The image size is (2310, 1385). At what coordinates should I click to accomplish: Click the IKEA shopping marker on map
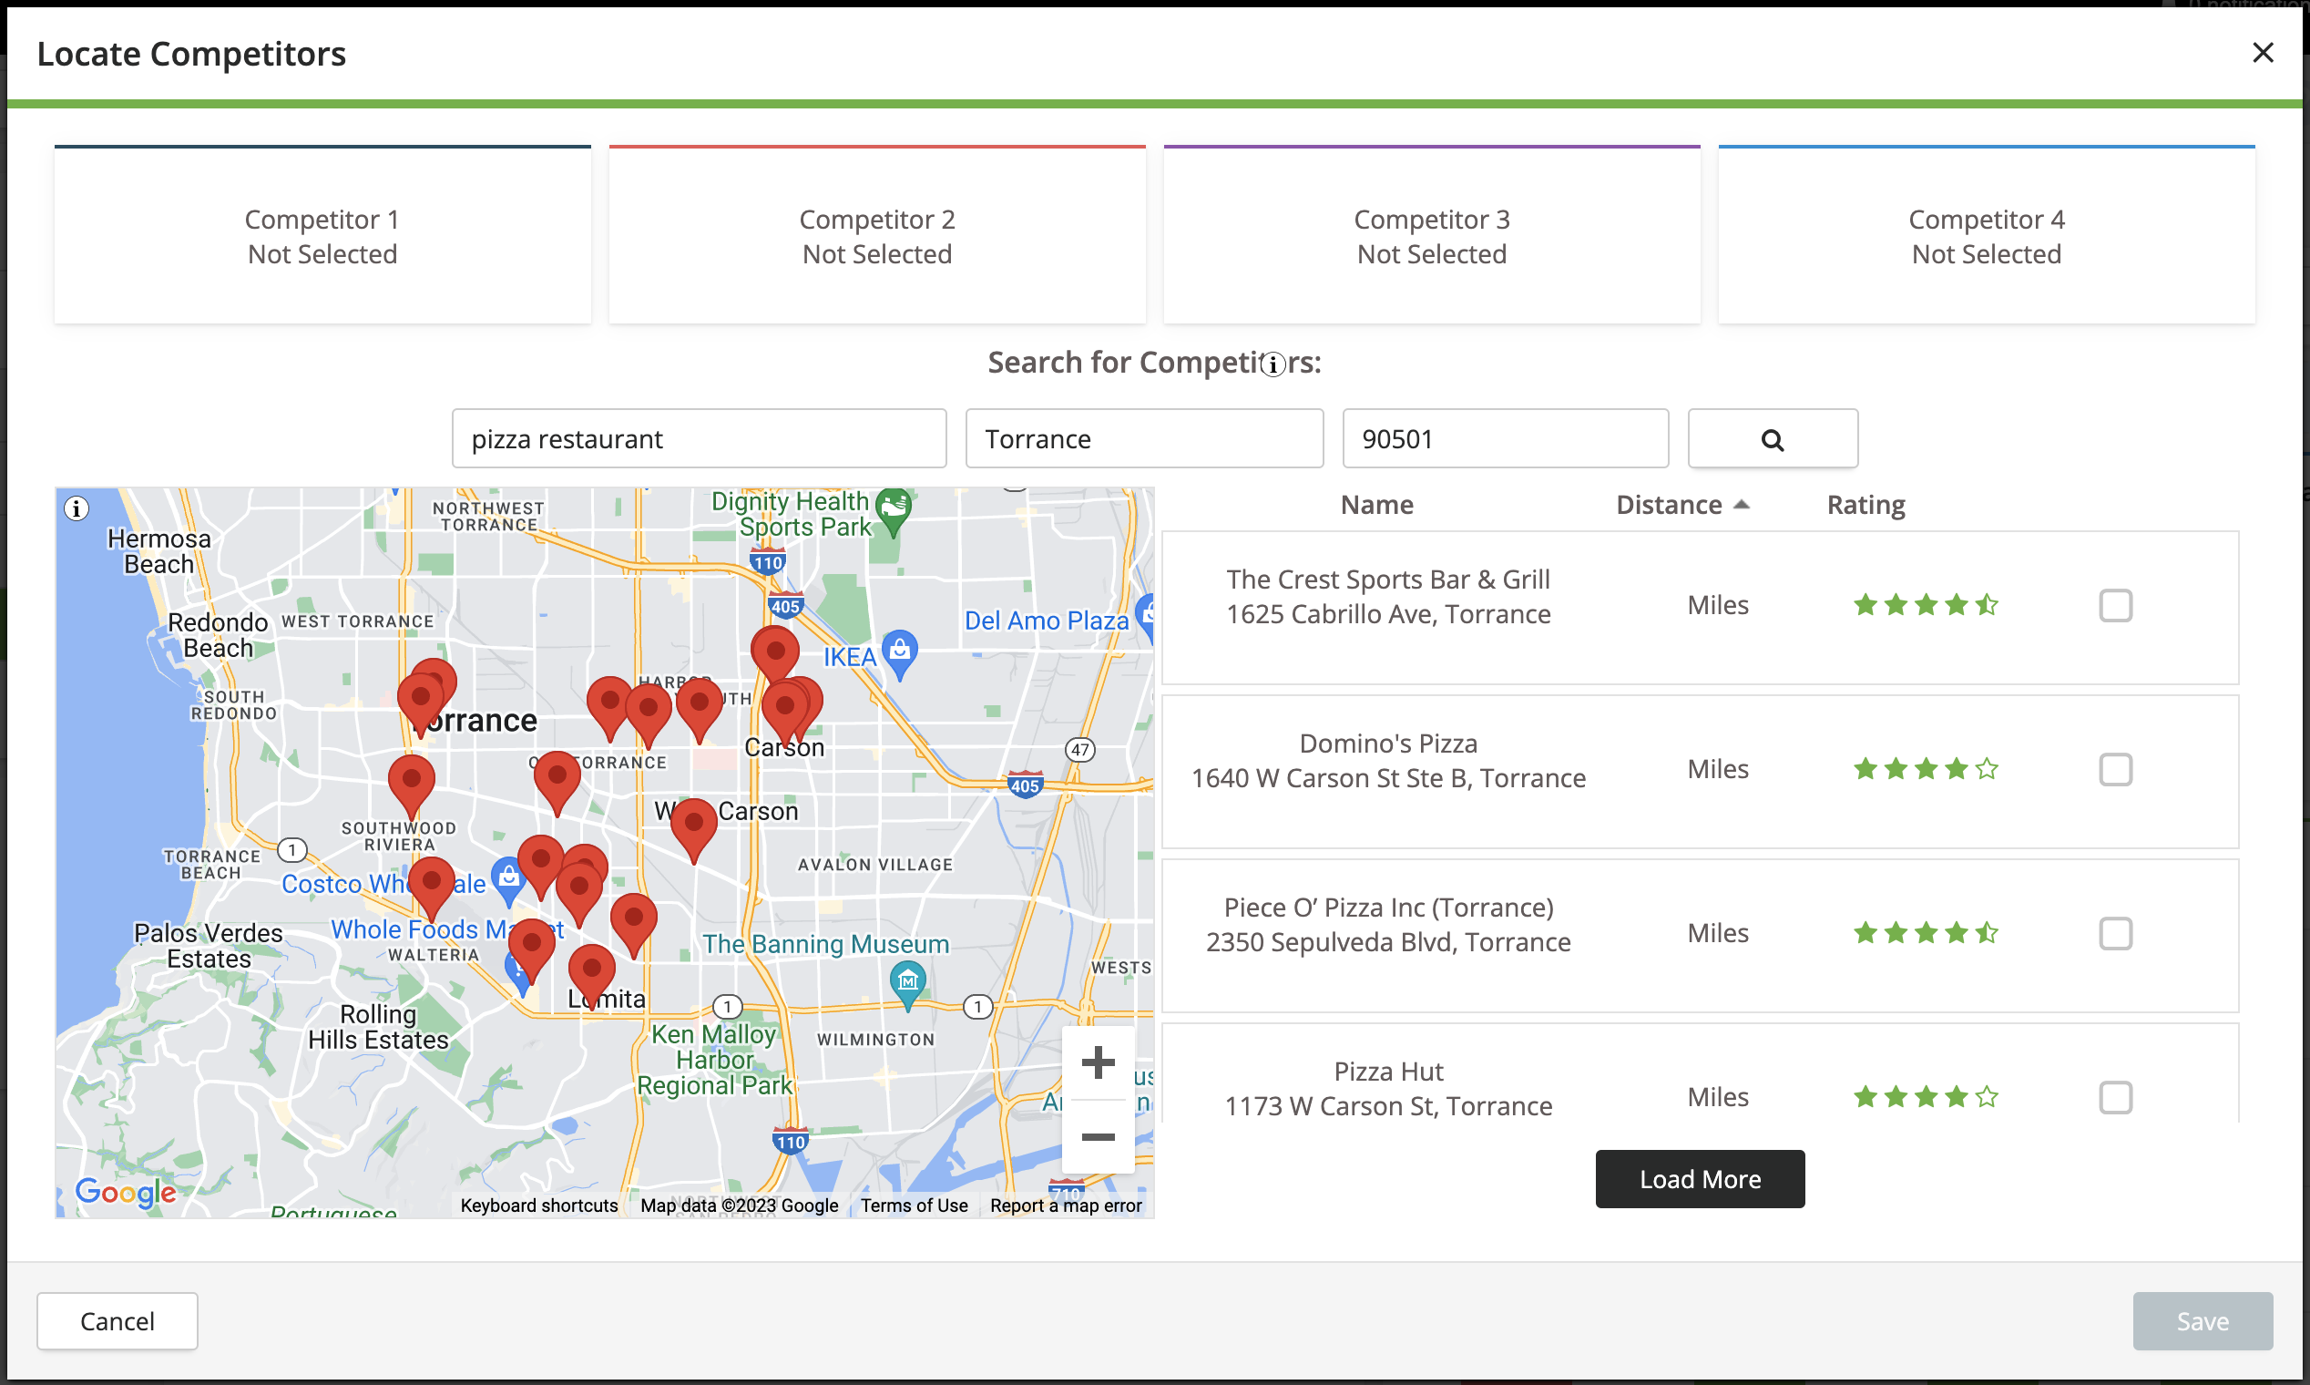coord(899,652)
